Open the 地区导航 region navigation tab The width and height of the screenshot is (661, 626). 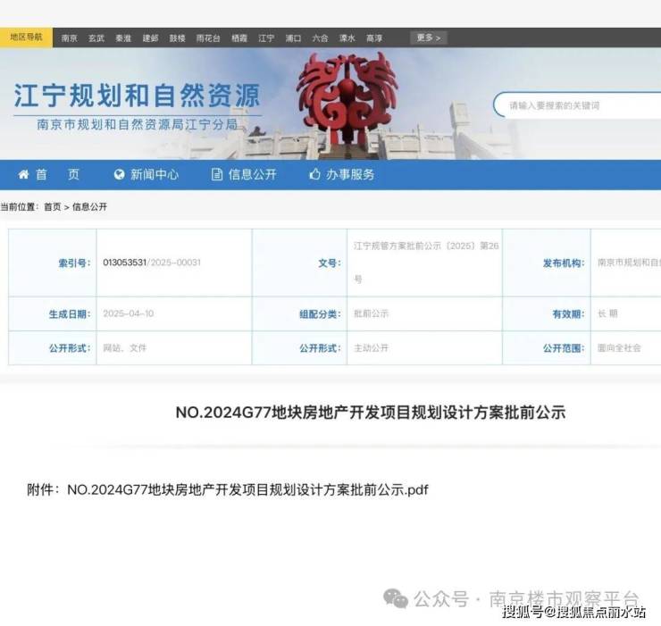[26, 38]
